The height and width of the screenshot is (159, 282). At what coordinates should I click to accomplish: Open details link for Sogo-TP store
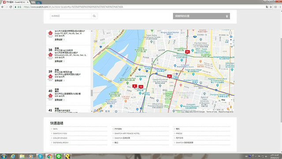[59, 40]
